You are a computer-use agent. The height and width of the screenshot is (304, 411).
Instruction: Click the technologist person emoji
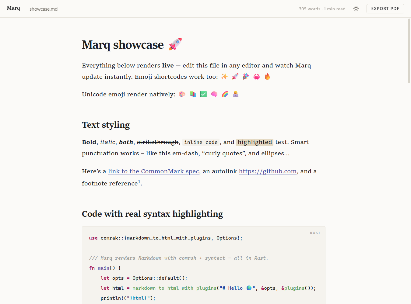pyautogui.click(x=236, y=94)
